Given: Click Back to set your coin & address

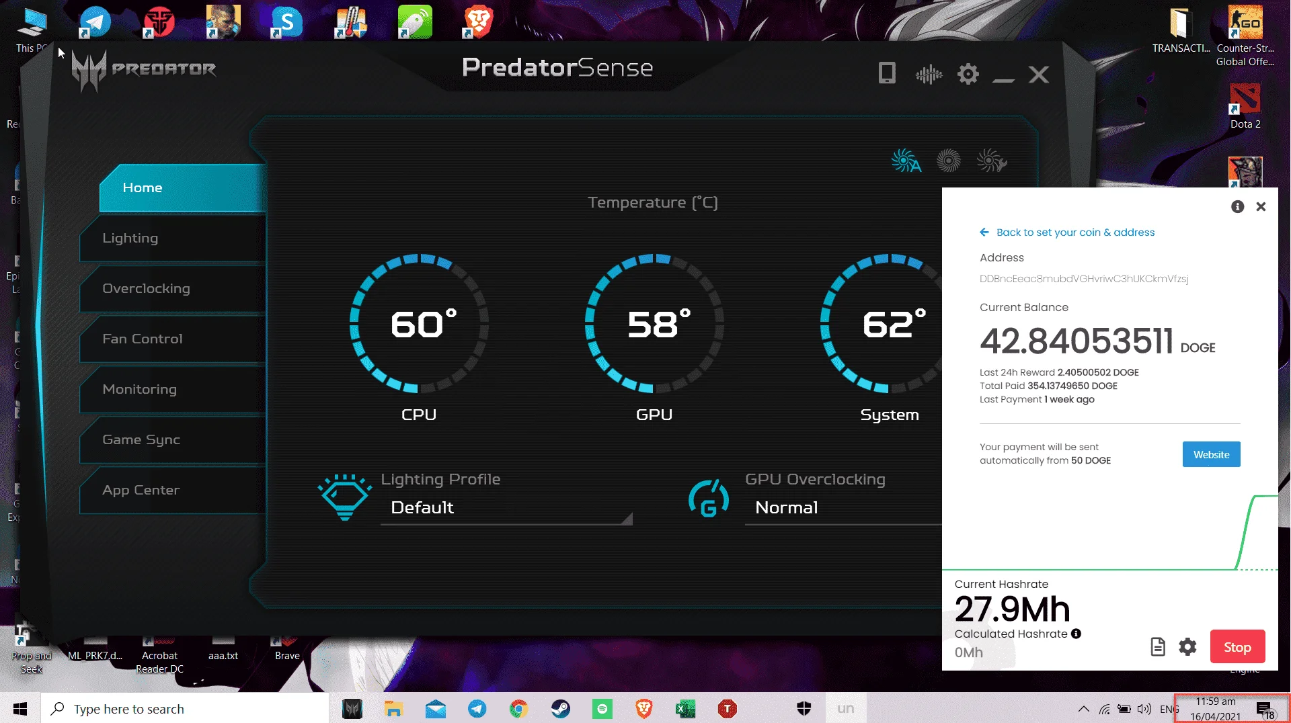Looking at the screenshot, I should click(1067, 232).
